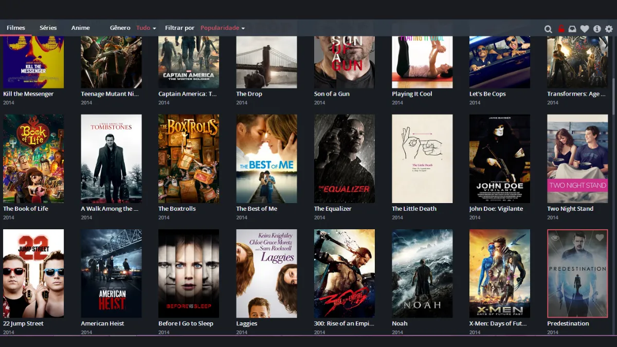Open the torrent collection inbox icon
The width and height of the screenshot is (617, 347).
(x=572, y=29)
